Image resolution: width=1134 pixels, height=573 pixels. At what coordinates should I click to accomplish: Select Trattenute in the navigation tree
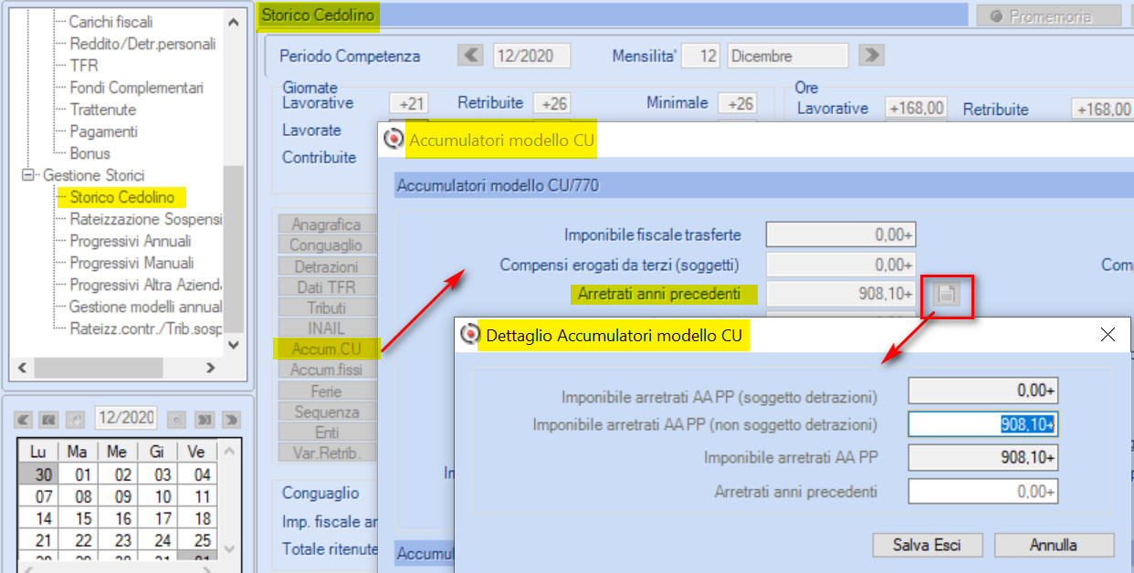pos(102,109)
